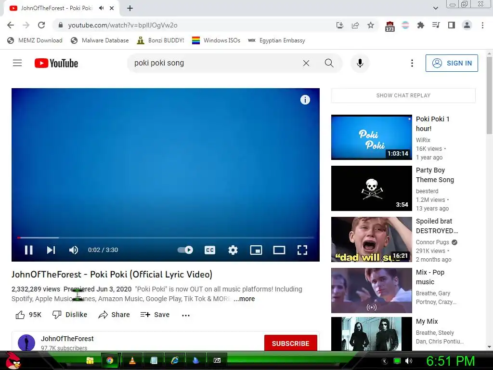Open the system tray volume icon
This screenshot has height=370, width=493.
(408, 361)
